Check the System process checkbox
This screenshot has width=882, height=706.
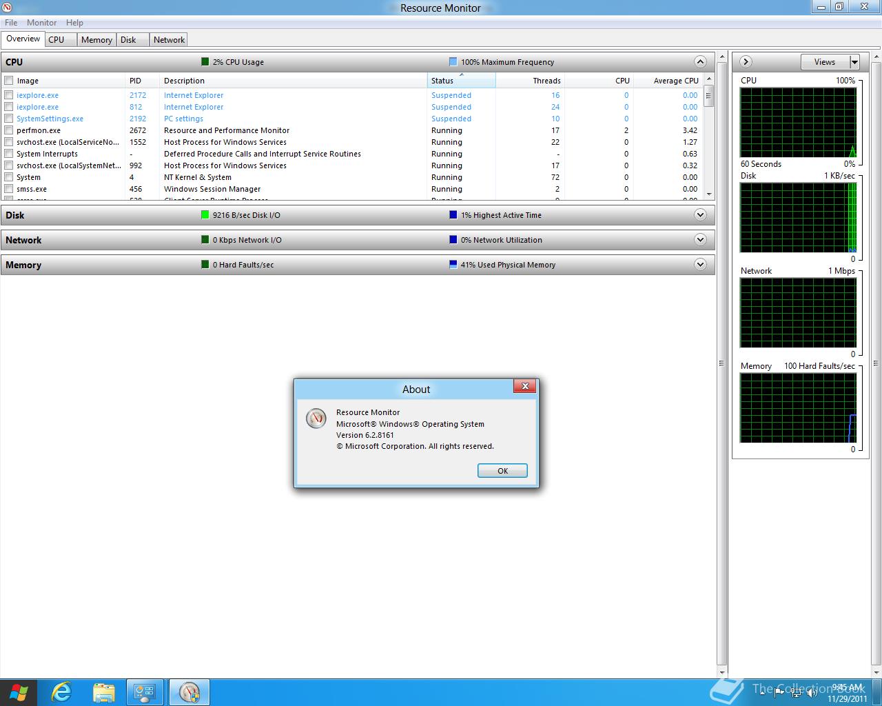point(9,177)
